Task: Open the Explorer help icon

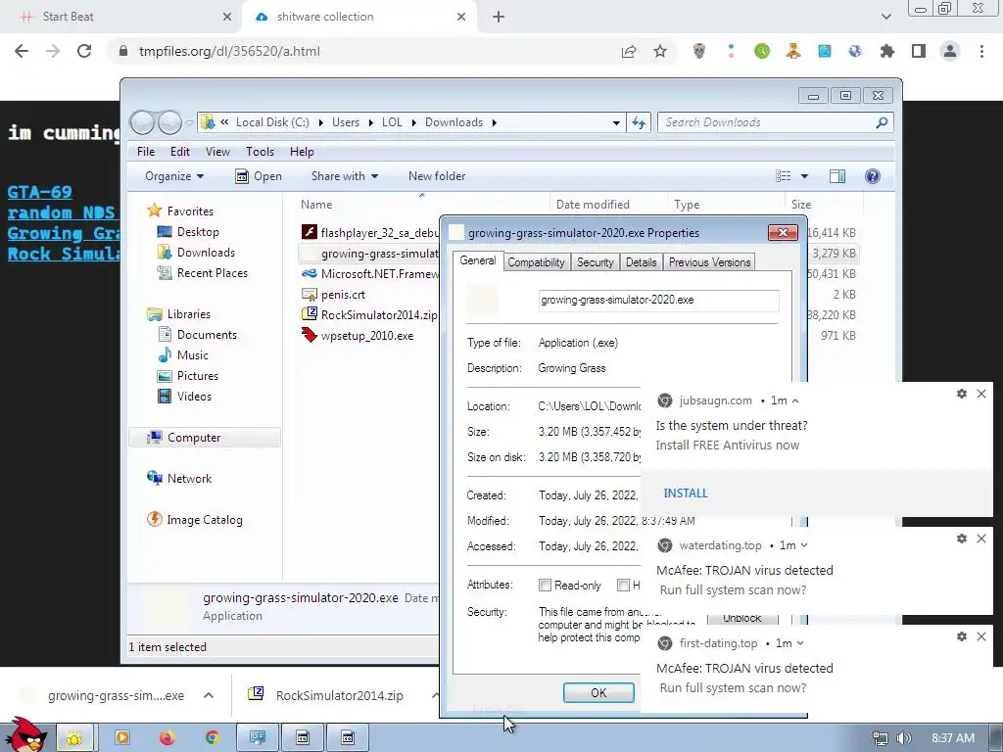Action: 873,176
